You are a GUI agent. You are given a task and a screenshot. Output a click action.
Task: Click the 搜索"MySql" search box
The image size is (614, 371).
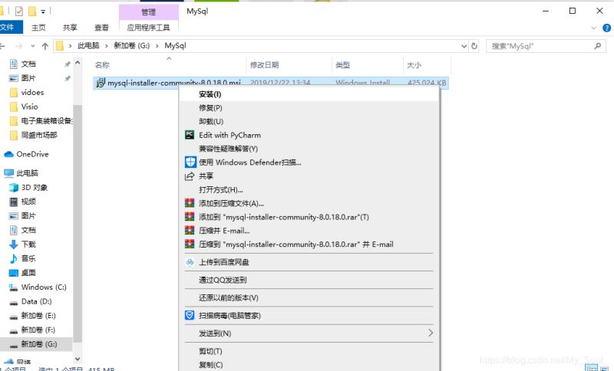point(546,46)
